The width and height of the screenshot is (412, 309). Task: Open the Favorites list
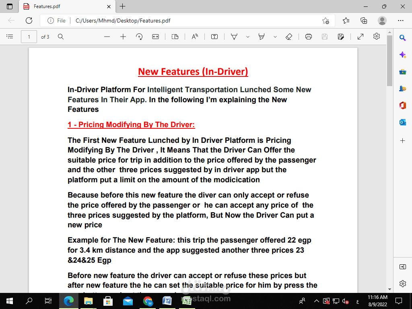pos(346,21)
